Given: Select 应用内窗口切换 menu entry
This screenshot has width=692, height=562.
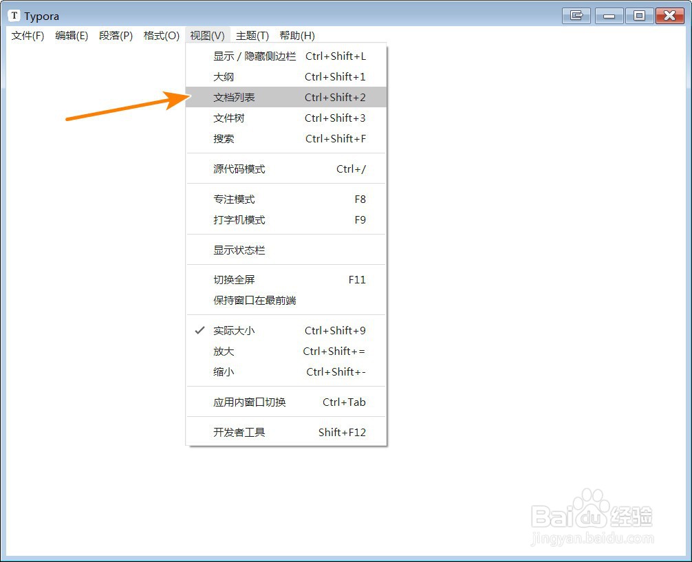Looking at the screenshot, I should point(286,402).
